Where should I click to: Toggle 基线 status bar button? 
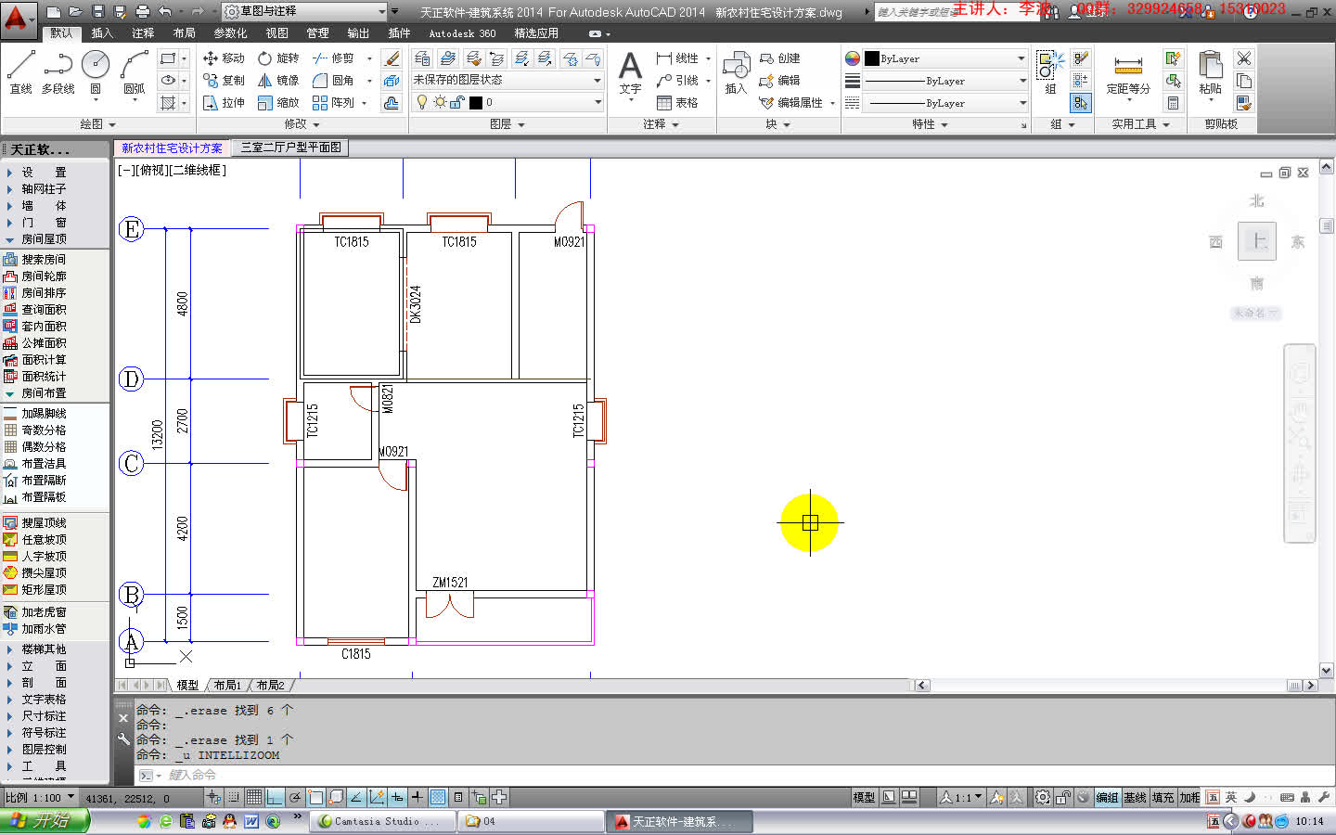click(x=1135, y=797)
